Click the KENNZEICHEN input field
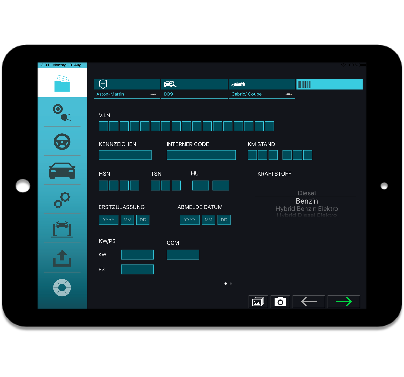 [125, 155]
